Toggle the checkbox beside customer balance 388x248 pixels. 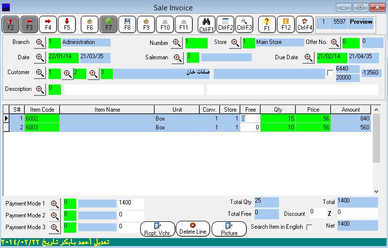click(330, 73)
